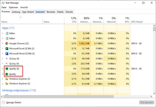The height and width of the screenshot is (107, 156).
Task: Switch to the App-Verlauf tab
Action: [28, 12]
